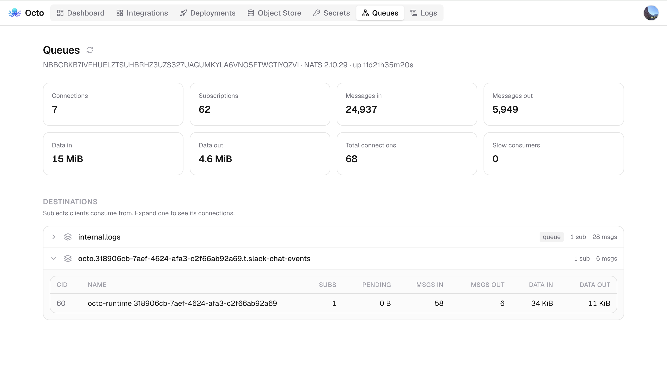Click the octo.318906cb slack-chat-events destination name
The image size is (667, 378).
pos(194,258)
